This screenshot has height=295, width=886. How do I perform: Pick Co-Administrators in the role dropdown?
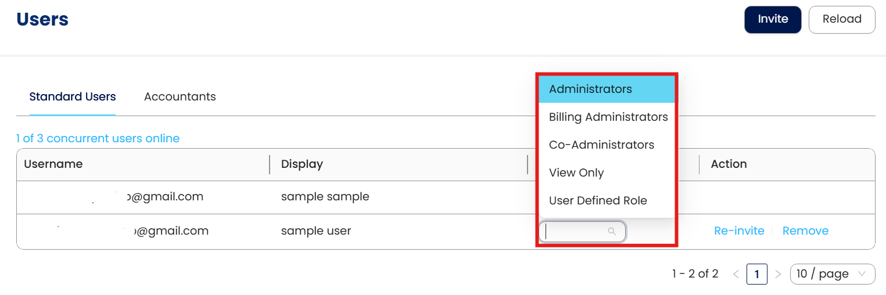(x=601, y=145)
